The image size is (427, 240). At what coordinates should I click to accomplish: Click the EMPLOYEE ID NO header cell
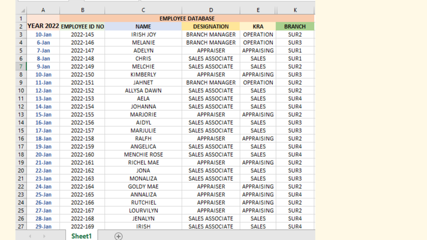[82, 27]
